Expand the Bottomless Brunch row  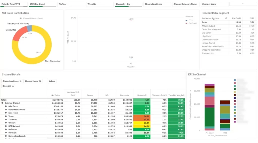(x=6, y=136)
